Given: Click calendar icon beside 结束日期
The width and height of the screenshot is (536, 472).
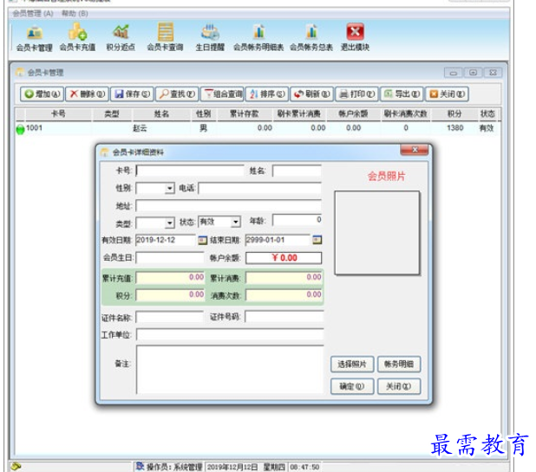Looking at the screenshot, I should 317,240.
